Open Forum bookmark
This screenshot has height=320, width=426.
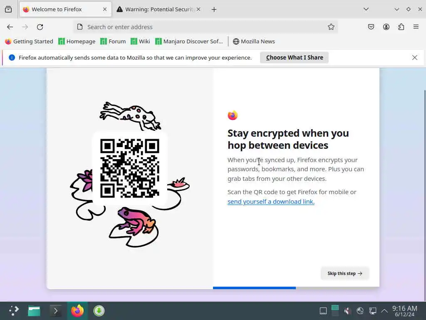(113, 41)
